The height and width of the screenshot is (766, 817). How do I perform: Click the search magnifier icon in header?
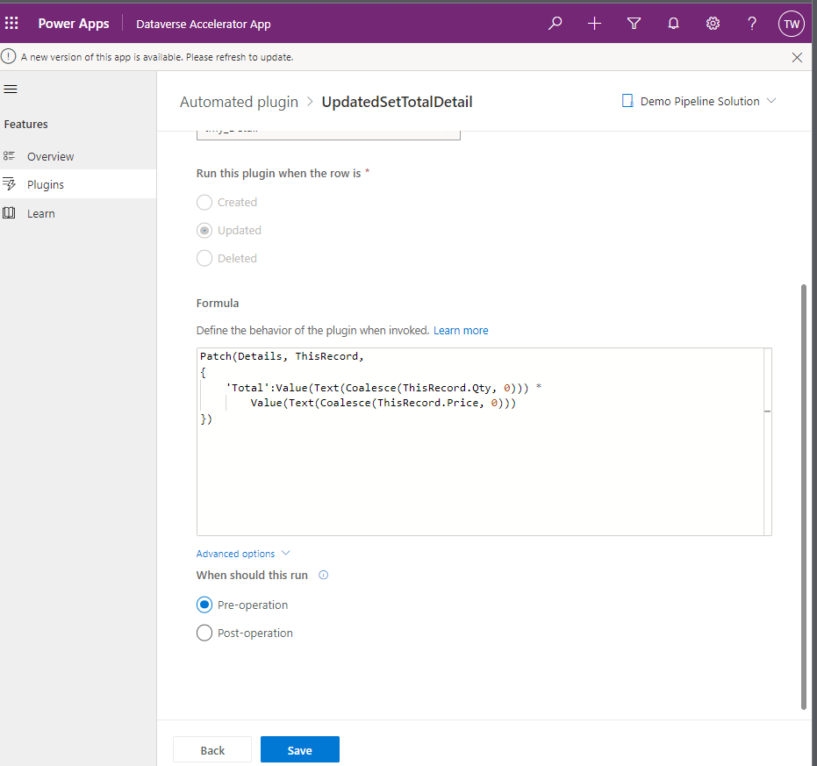[555, 24]
